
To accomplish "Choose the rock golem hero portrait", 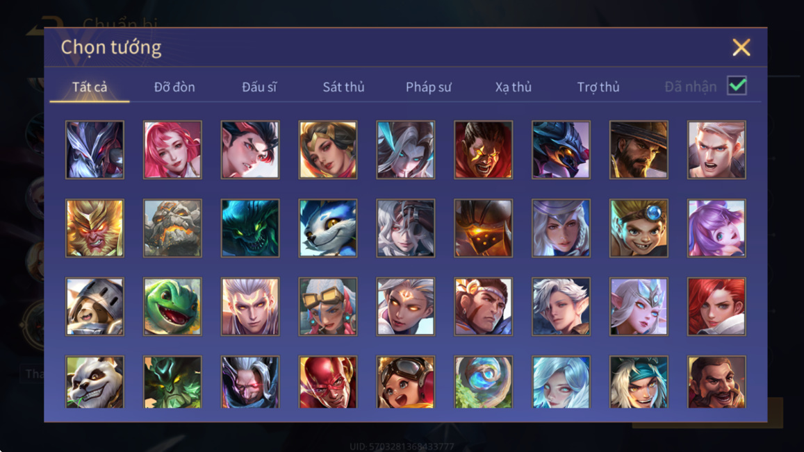I will 172,228.
